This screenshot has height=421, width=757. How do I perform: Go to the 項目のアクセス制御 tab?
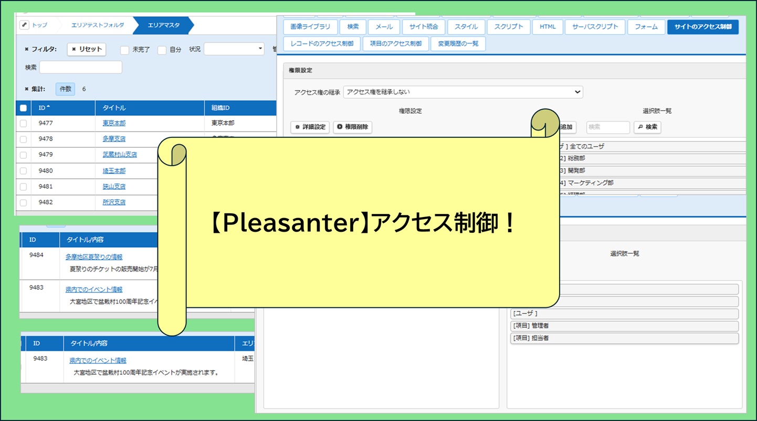[395, 44]
